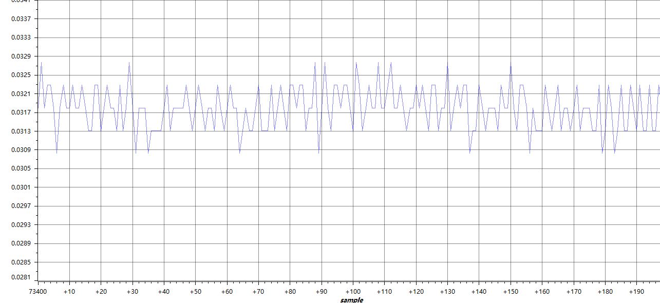Click the 0.0297 y-axis label

pos(22,206)
